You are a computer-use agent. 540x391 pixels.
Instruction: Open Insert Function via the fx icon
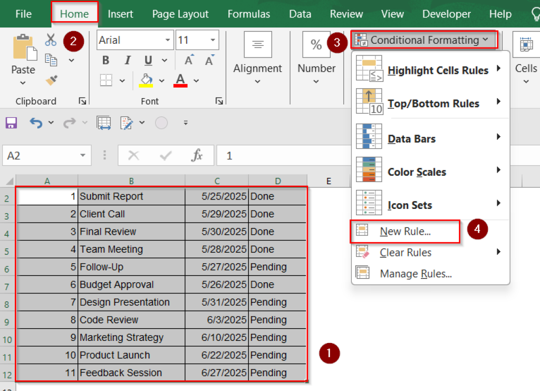[x=196, y=155]
